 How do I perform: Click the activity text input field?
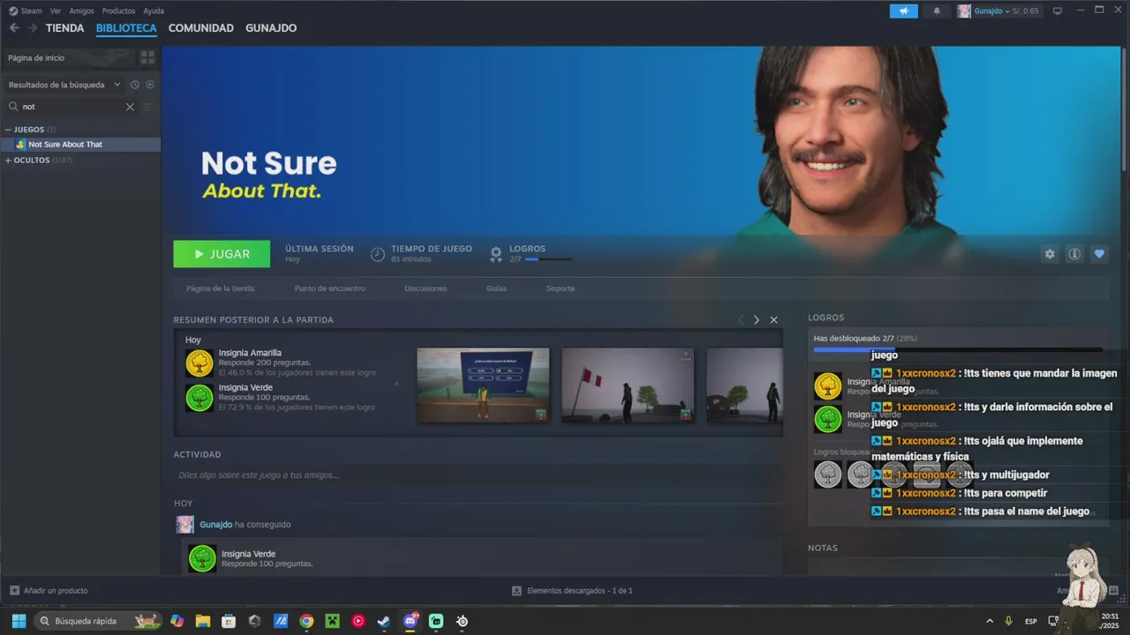coord(477,474)
